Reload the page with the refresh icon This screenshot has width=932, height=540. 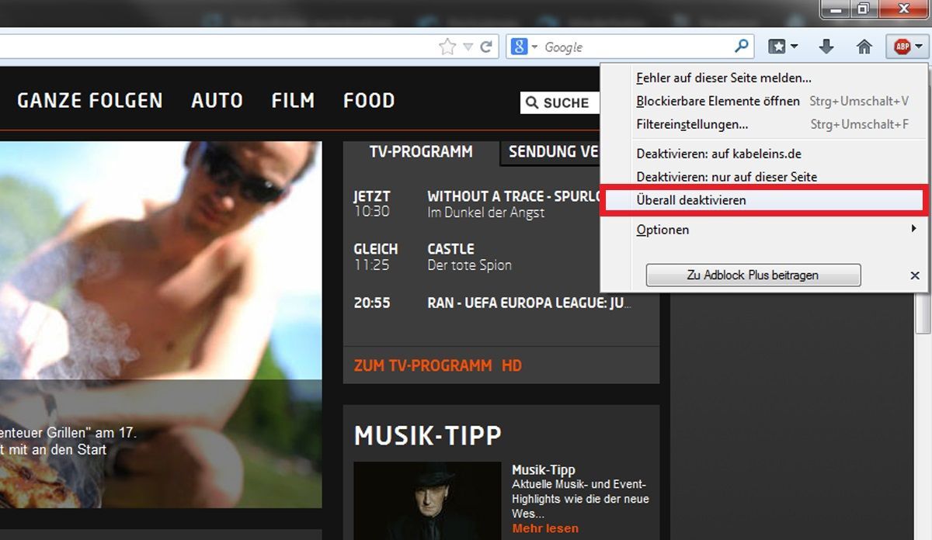click(486, 47)
